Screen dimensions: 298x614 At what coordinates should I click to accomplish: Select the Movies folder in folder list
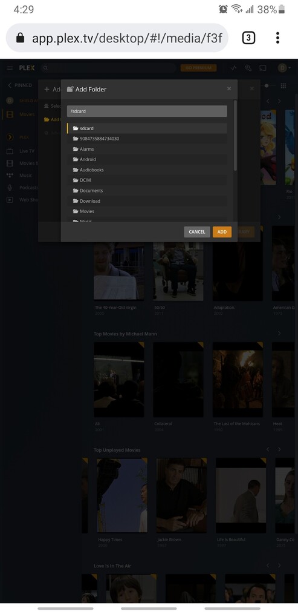tap(147, 211)
